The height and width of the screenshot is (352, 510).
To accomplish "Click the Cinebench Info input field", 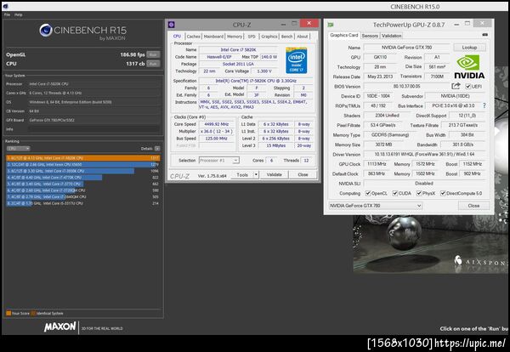I will click(x=94, y=129).
